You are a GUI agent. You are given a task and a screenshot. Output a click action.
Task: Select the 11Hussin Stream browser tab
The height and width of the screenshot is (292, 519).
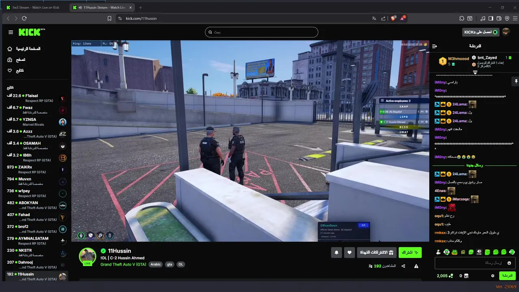[102, 7]
